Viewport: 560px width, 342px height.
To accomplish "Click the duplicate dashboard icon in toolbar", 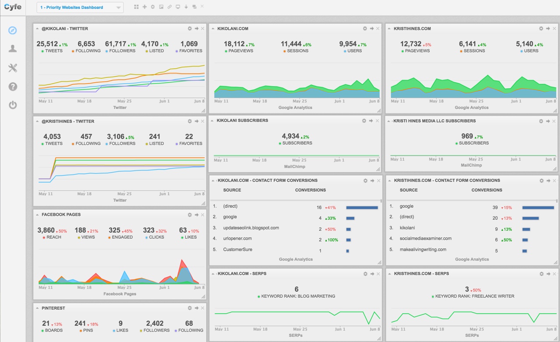I will point(194,7).
